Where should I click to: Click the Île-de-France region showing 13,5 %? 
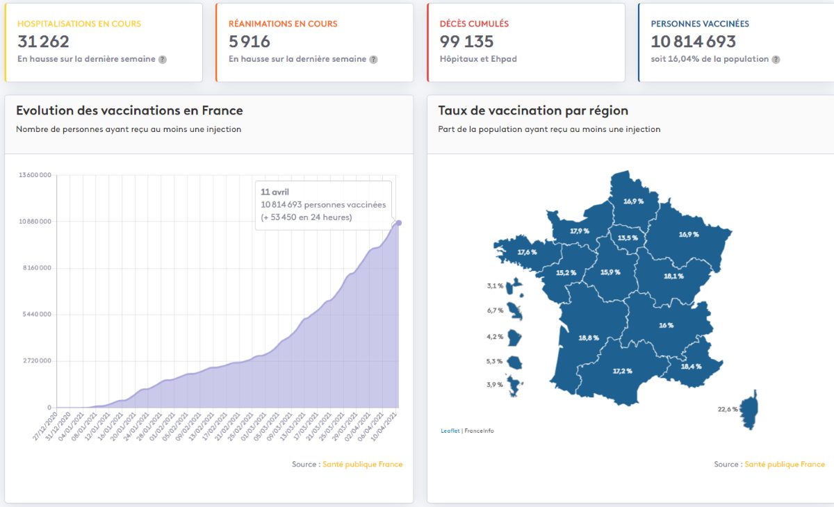(x=628, y=238)
